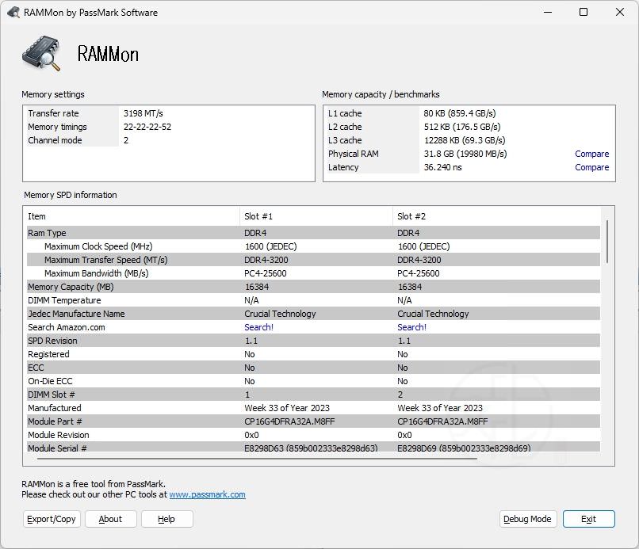Screen dimensions: 639x549
Task: Select Slot #1 part number CP16G4DFRA32A.M8FF
Action: (x=289, y=421)
